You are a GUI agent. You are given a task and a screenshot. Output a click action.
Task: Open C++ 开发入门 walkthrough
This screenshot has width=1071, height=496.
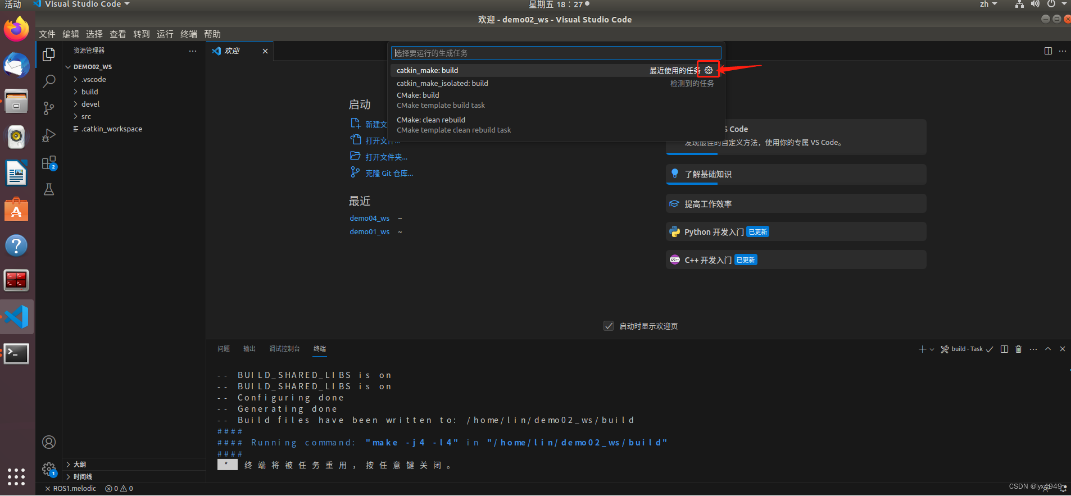coord(796,260)
